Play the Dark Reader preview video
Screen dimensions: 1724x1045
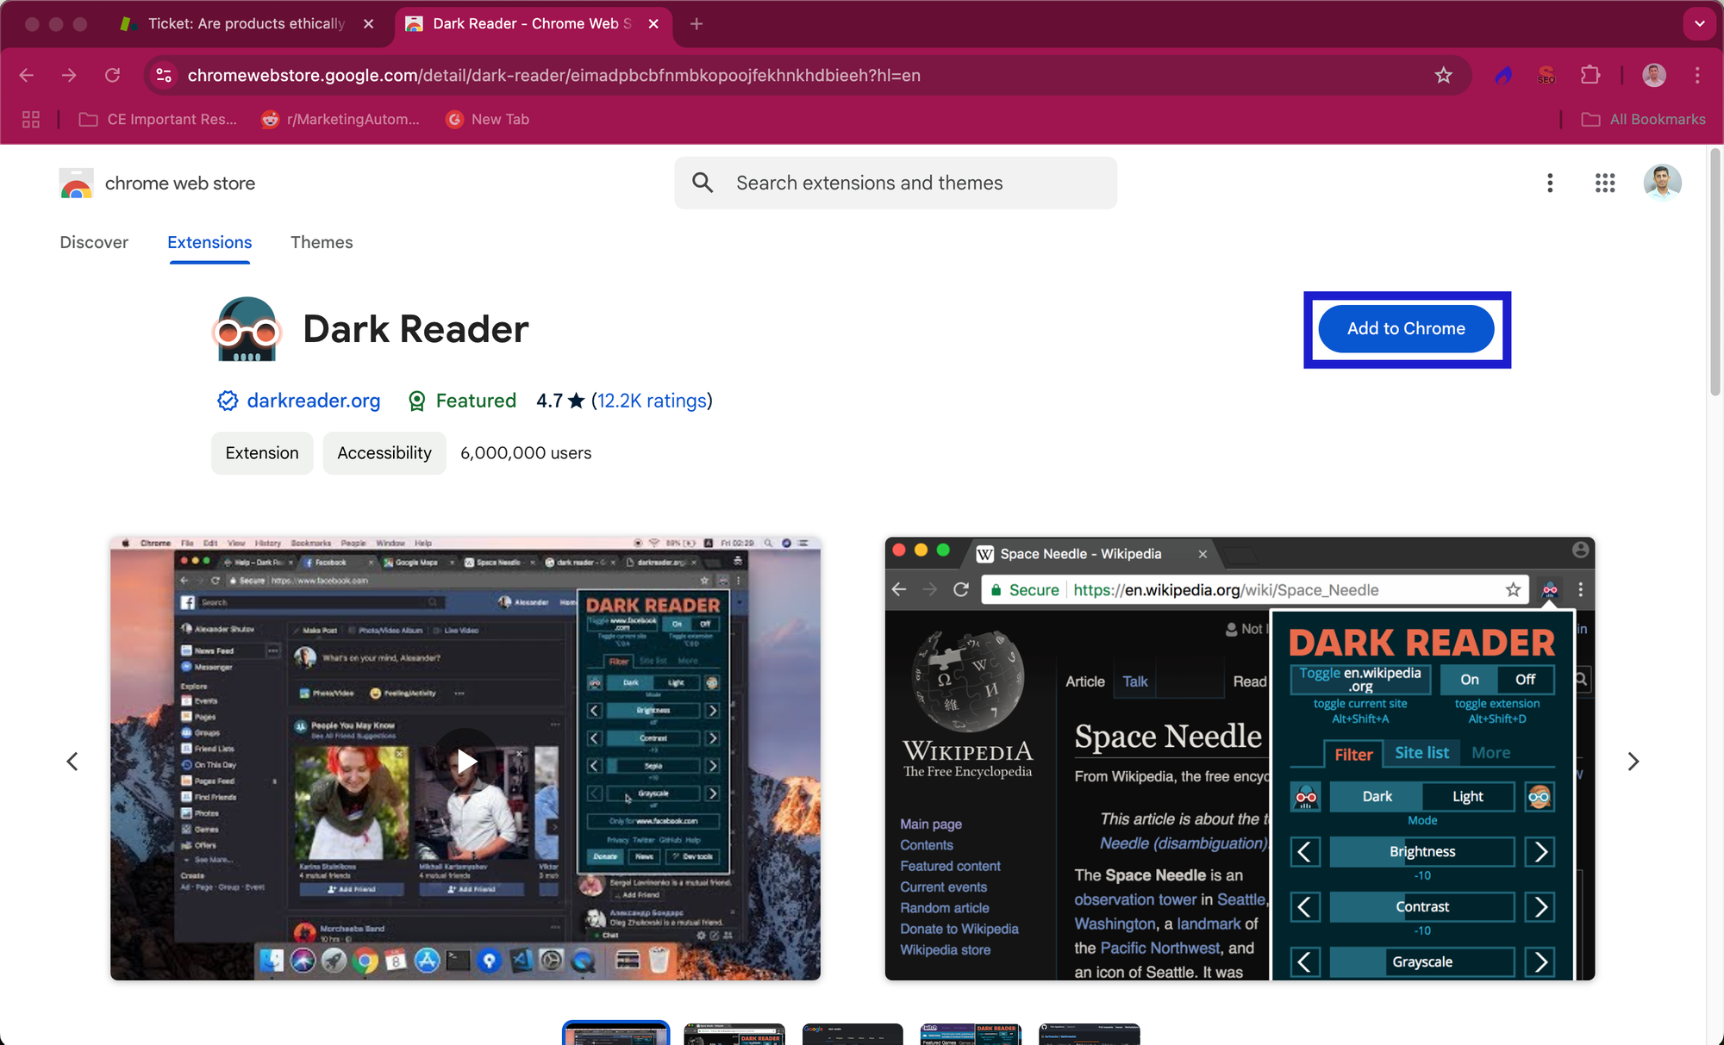click(465, 761)
